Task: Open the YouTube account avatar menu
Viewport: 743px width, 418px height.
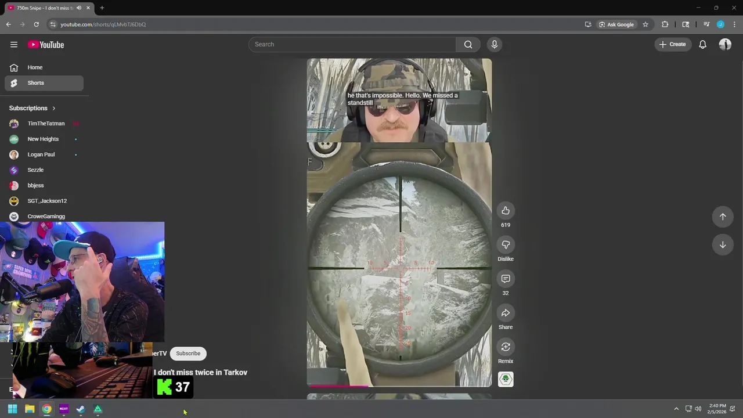Action: pyautogui.click(x=725, y=45)
